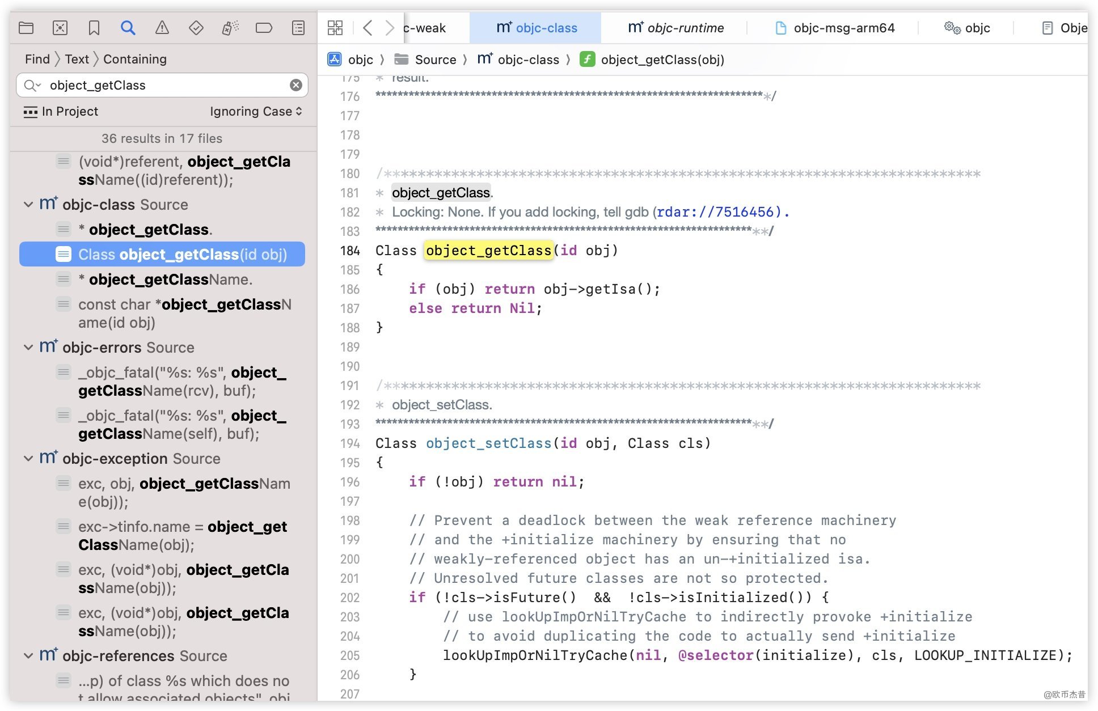This screenshot has width=1098, height=711.
Task: Collapse the objc-errors Source results group
Action: pyautogui.click(x=28, y=348)
